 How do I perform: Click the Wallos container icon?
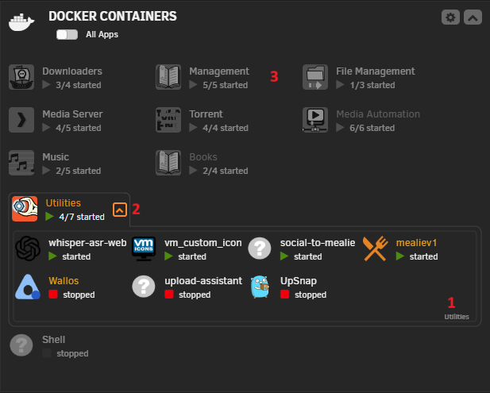[x=28, y=287]
